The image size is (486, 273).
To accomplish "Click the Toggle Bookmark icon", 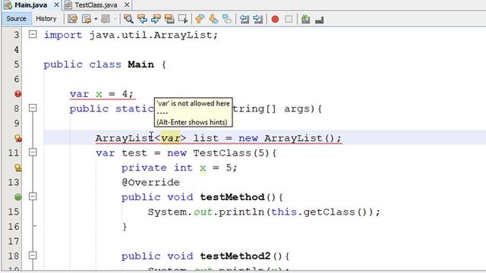I will pyautogui.click(x=227, y=19).
